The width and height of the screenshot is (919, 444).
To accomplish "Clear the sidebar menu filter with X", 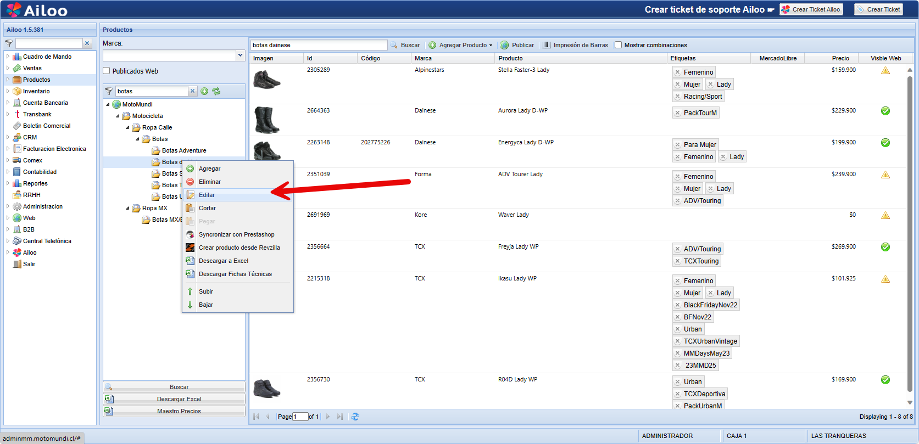I will point(87,43).
